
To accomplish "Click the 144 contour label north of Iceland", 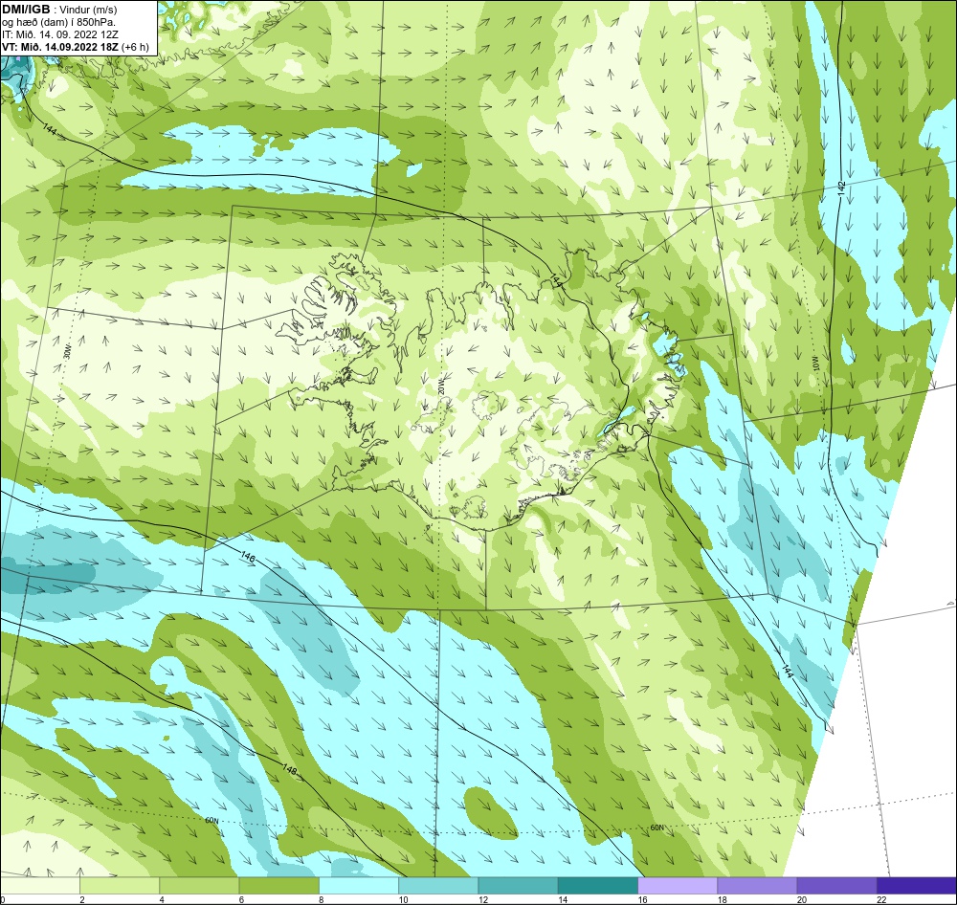I will (x=556, y=280).
